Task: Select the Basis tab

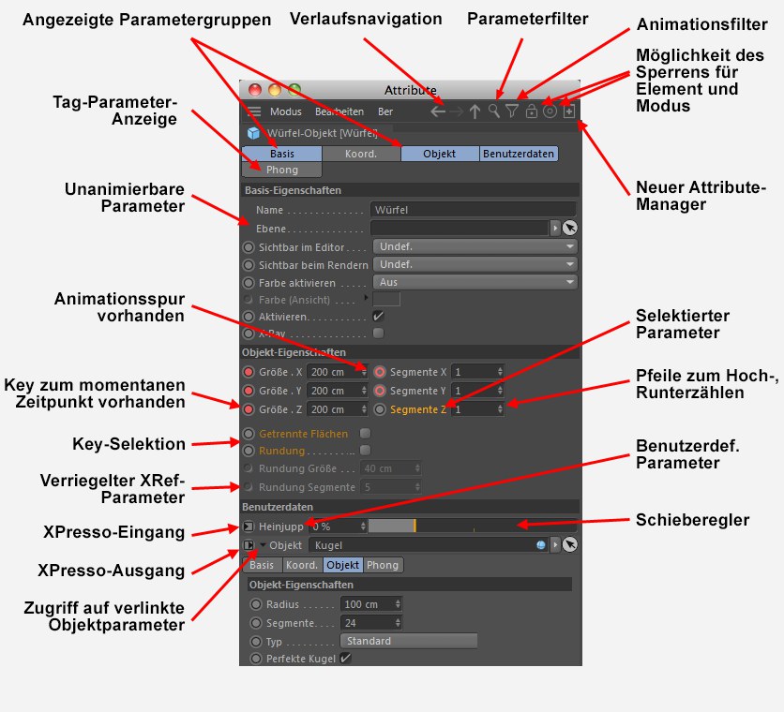Action: pos(282,154)
